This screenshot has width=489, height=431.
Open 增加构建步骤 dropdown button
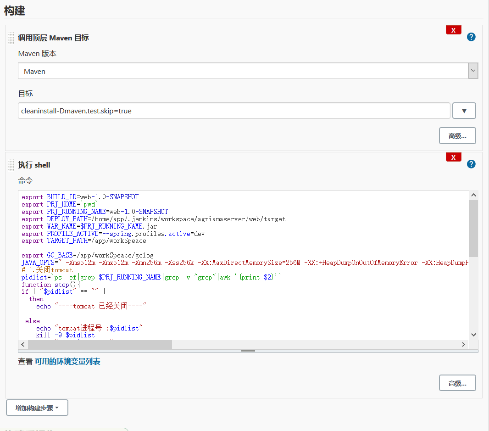tap(37, 408)
